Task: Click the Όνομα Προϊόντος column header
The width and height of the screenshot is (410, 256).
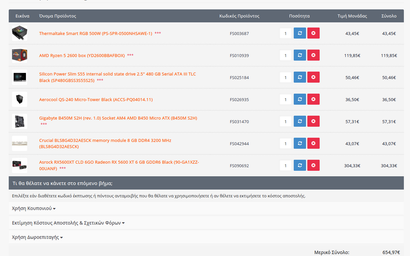Action: tap(58, 16)
